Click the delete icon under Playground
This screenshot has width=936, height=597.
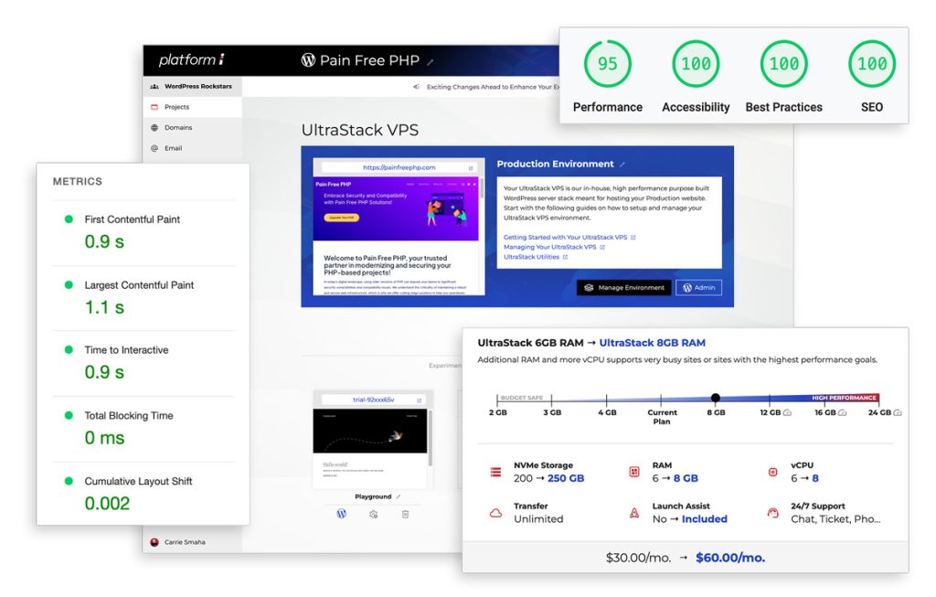click(406, 514)
